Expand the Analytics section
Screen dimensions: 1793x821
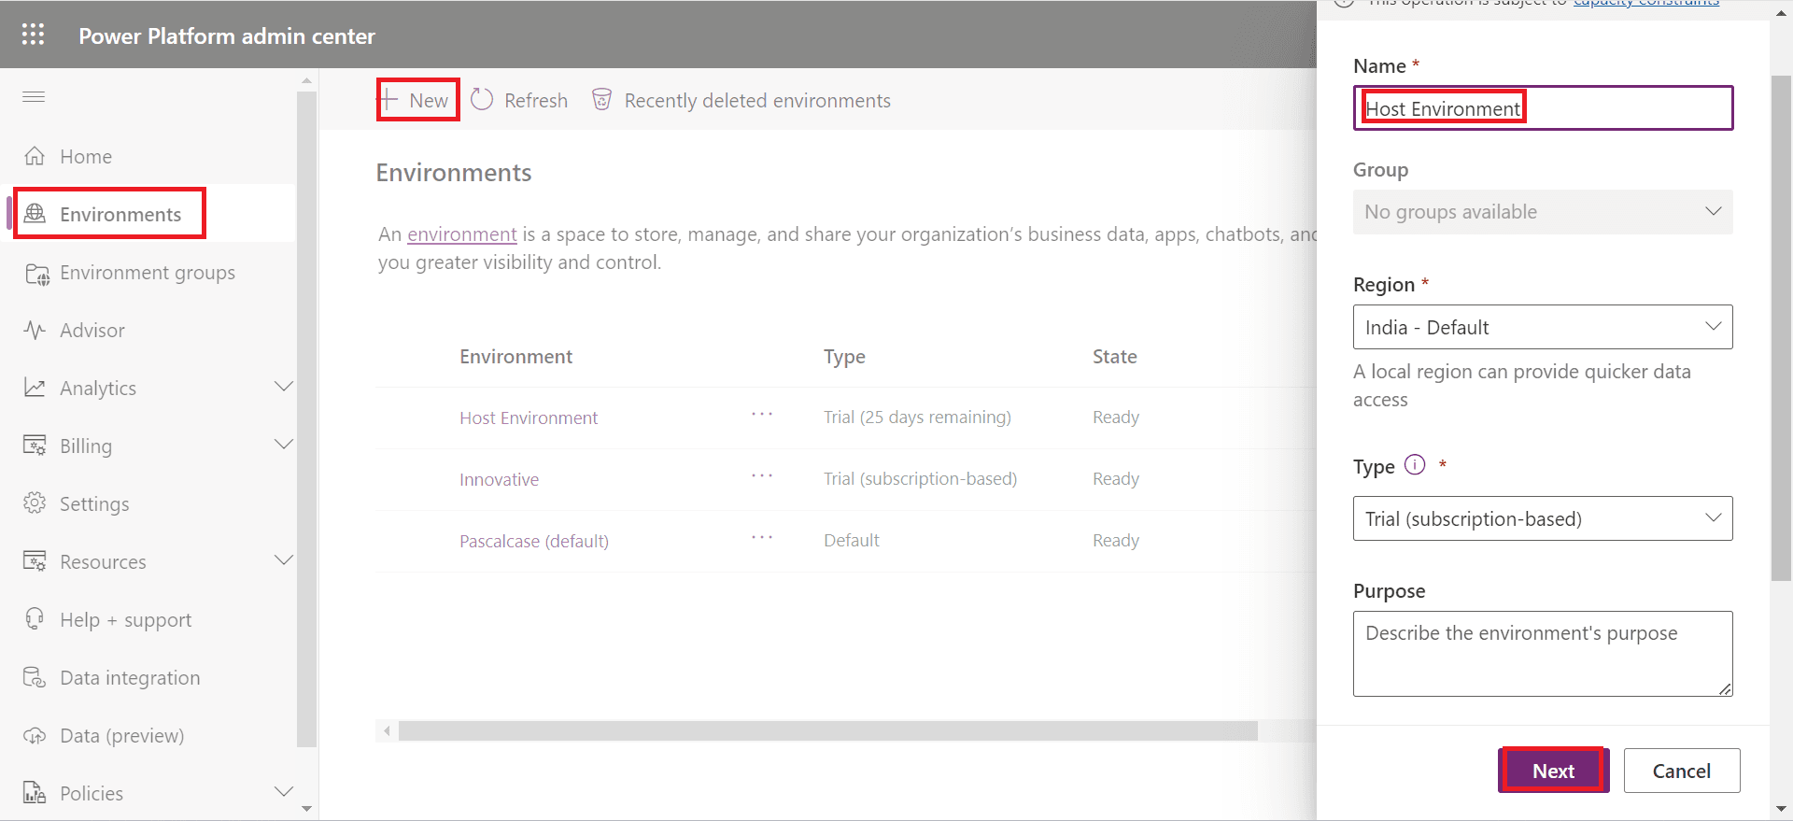click(x=283, y=388)
